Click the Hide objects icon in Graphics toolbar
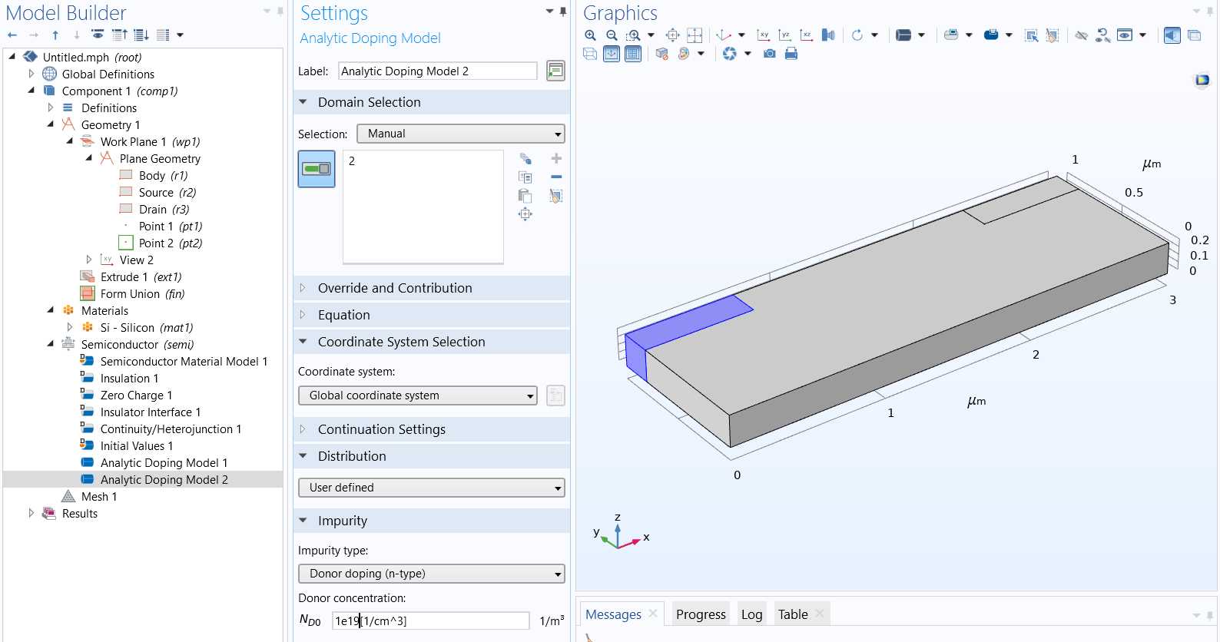This screenshot has width=1220, height=642. pos(1081,35)
